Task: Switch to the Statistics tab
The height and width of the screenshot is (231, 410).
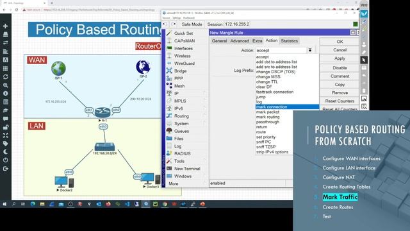Action: point(289,41)
